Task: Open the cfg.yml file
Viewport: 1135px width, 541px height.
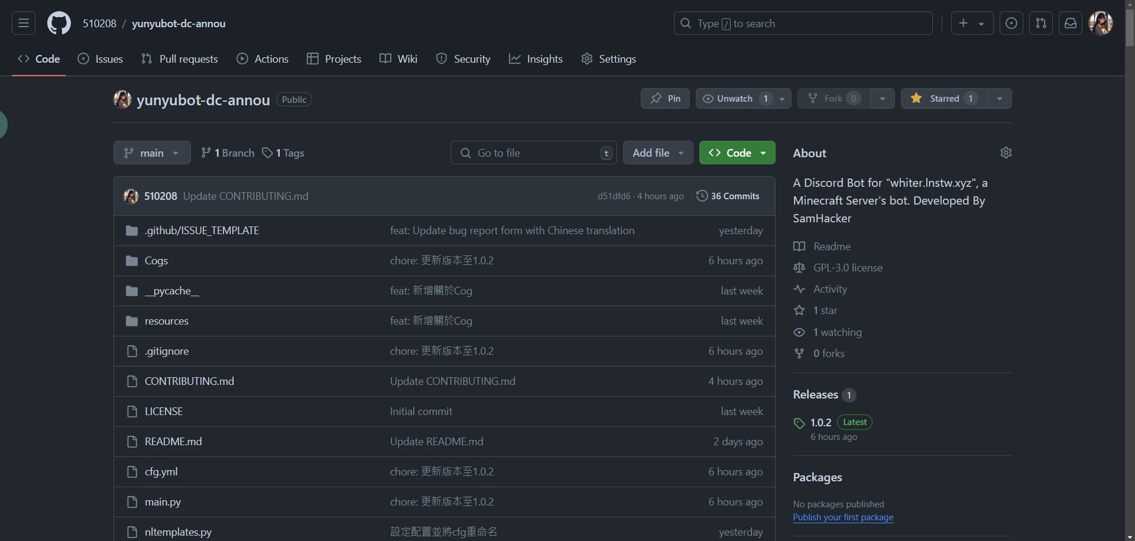Action: point(161,472)
